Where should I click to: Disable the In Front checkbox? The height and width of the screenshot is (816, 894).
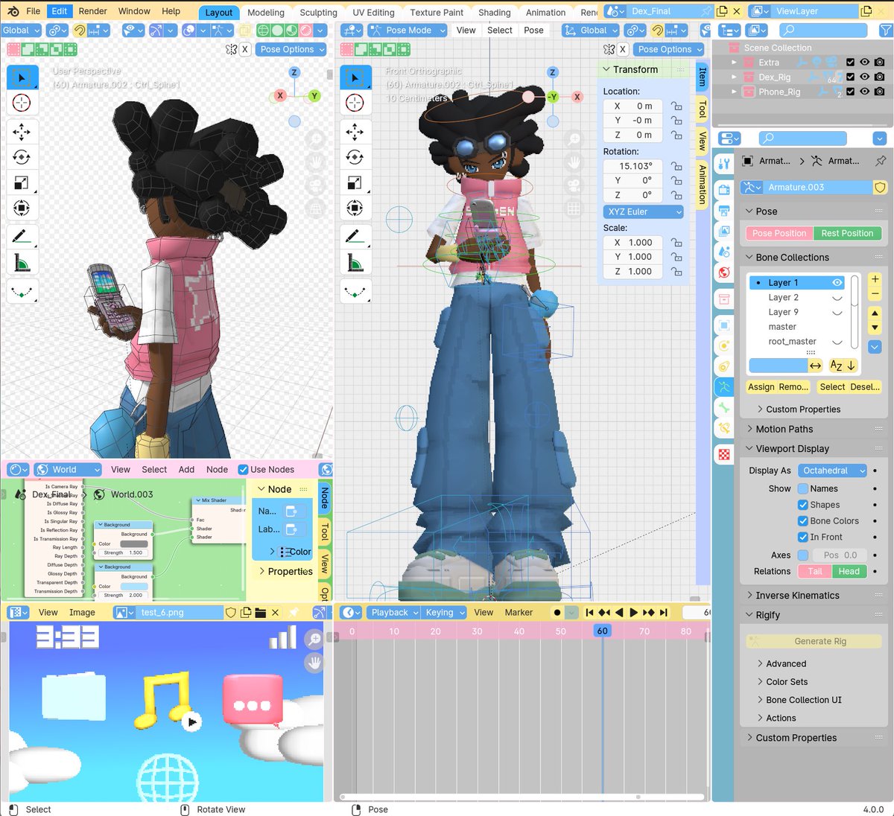click(x=803, y=538)
